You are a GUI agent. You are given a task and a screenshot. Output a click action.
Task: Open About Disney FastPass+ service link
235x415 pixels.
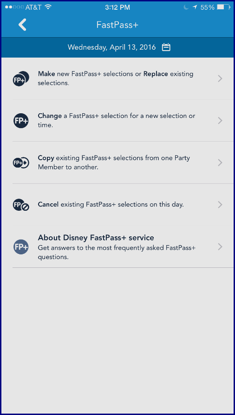[x=96, y=238]
